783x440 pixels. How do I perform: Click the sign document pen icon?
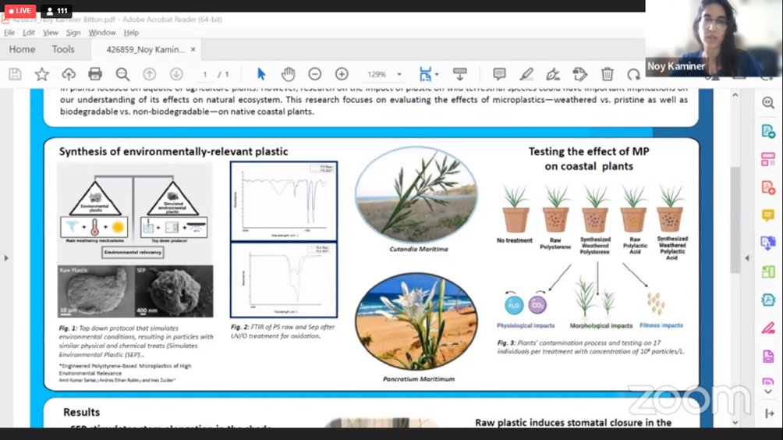click(x=553, y=74)
